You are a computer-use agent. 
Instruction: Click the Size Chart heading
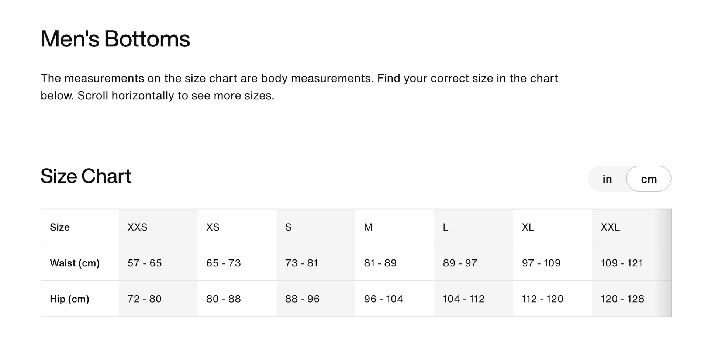[86, 176]
